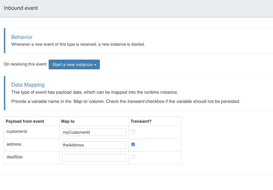Viewport: 273px width, 190px height.
Task: Select the 'dealSize' payload cell
Action: tap(15, 157)
